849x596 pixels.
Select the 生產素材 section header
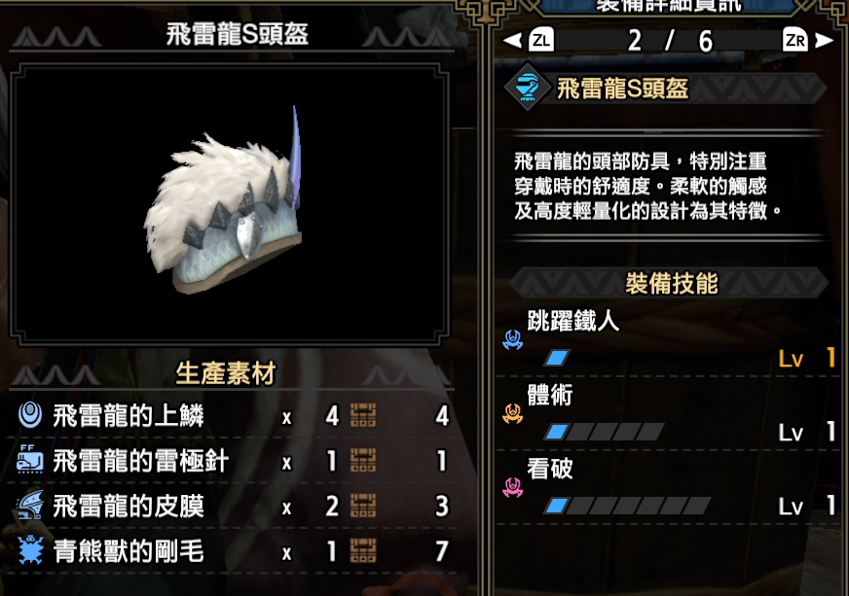(225, 373)
